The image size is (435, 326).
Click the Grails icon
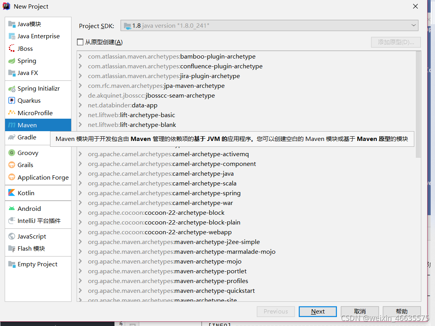pyautogui.click(x=12, y=165)
